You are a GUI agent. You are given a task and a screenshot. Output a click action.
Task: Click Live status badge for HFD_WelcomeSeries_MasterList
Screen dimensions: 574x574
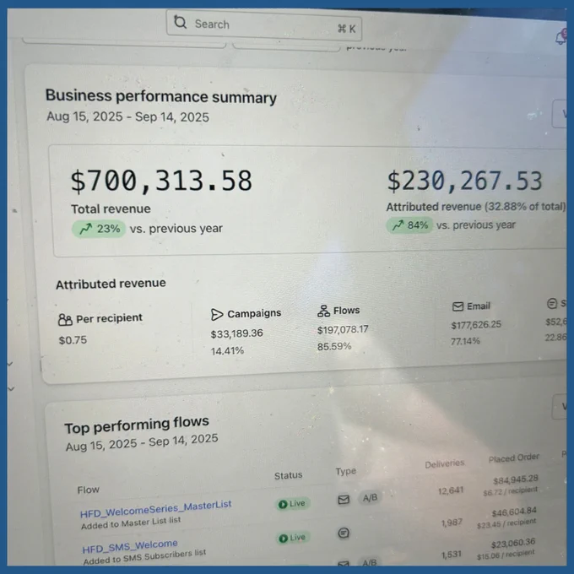pyautogui.click(x=292, y=504)
